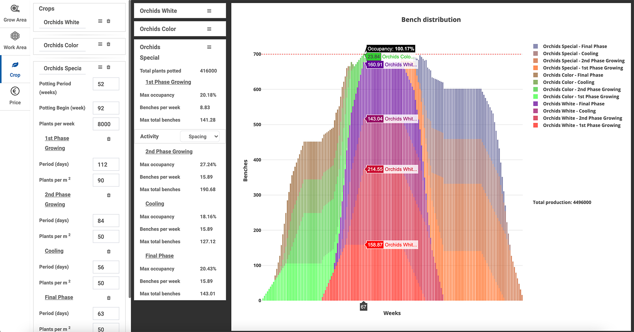Screen dimensions: 634x332
Task: Collapse the Orchids Special summary card menu
Action: [x=209, y=47]
